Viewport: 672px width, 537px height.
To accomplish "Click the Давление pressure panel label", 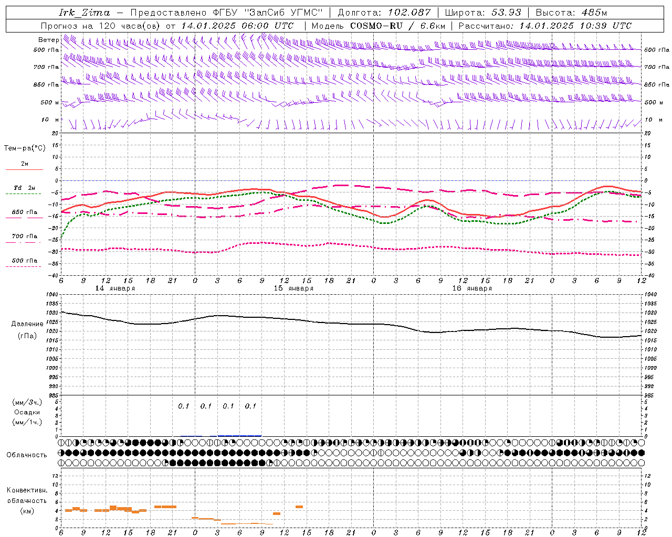I will (x=27, y=324).
